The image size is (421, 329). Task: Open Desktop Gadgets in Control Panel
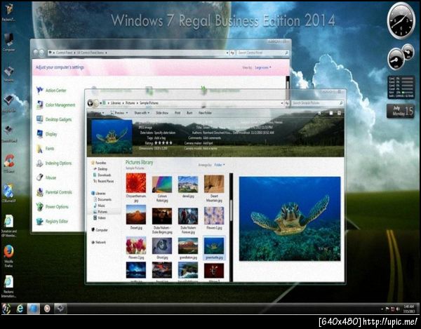click(54, 119)
